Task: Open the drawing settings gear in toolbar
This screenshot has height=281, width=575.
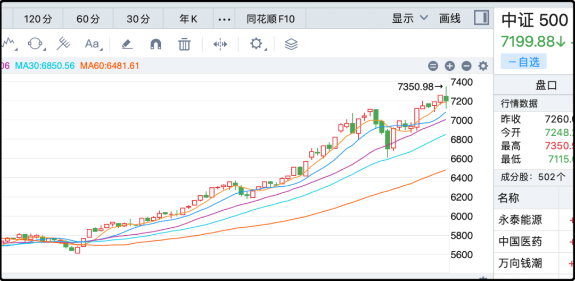Action: pos(256,44)
